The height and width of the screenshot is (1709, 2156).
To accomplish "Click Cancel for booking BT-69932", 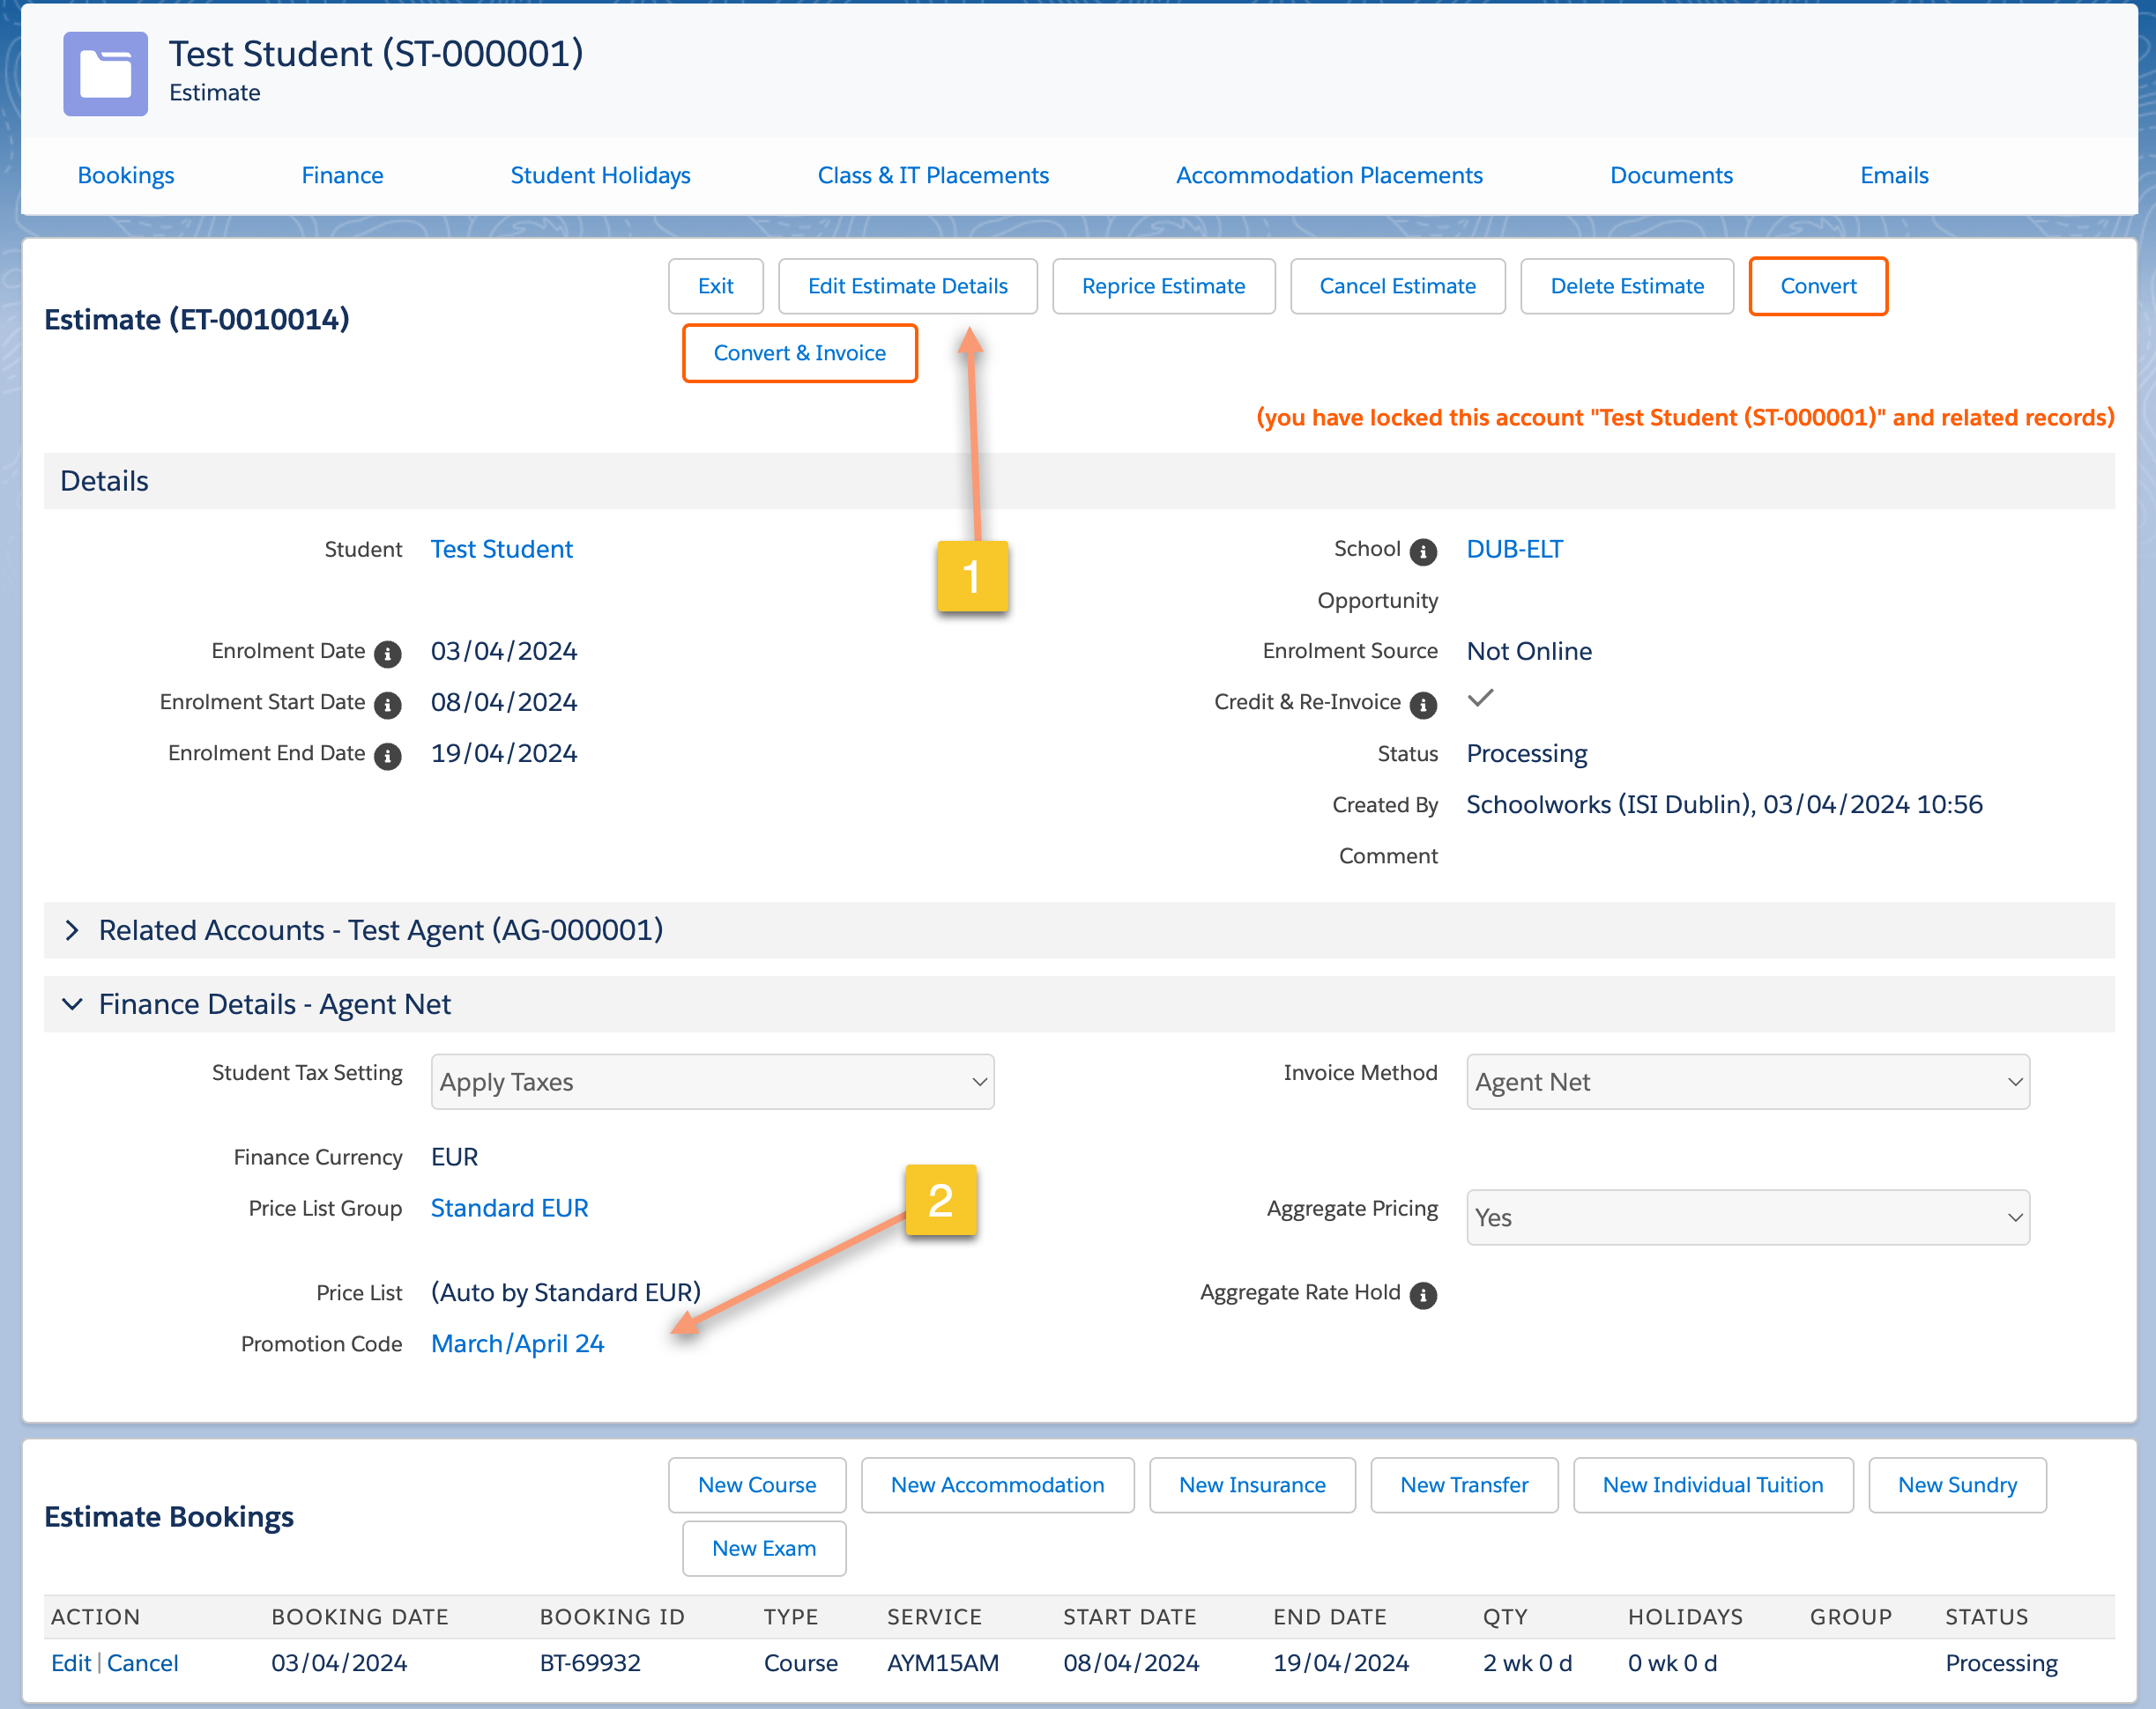I will 143,1663.
